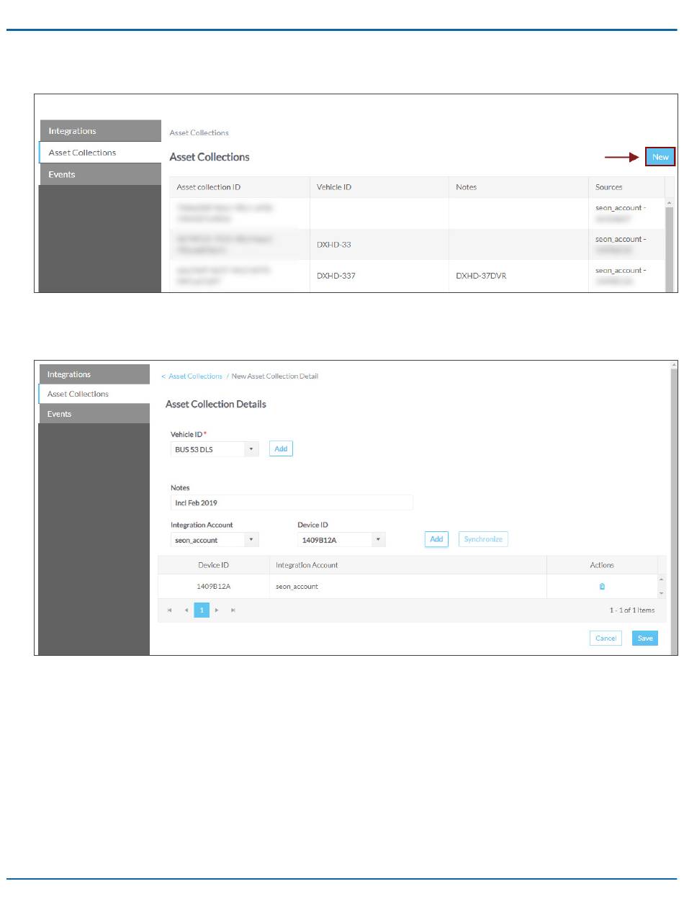Select DXHD-33 vehicle cell
Viewport: 684px width, 907px height.
[x=379, y=245]
